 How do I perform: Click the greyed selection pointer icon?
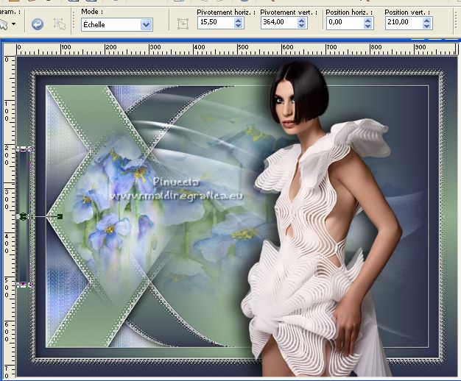click(x=60, y=24)
